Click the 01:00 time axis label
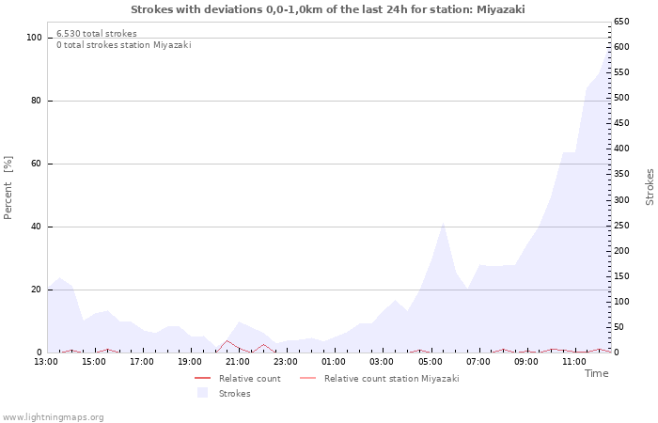The image size is (658, 423). pyautogui.click(x=334, y=361)
